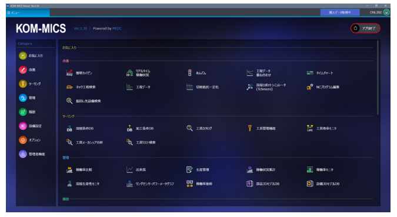Open the 簡単カイゼン (Easy Kaizen) tool
This screenshot has height=217, width=397.
point(79,73)
